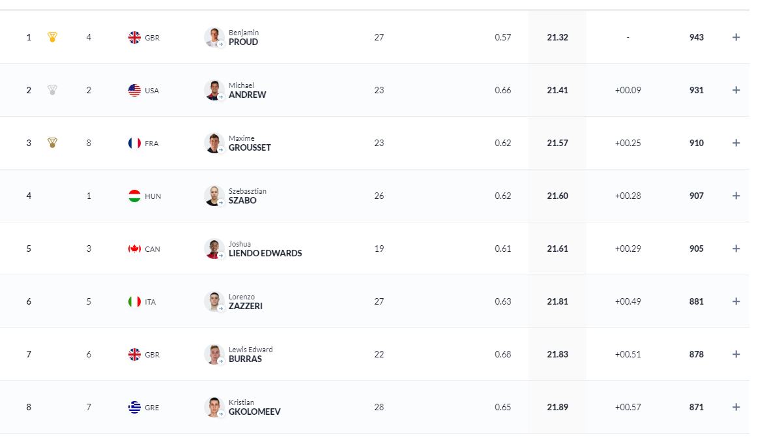
Task: Expand Kristian Gkolomeev's result row
Action: click(x=736, y=407)
